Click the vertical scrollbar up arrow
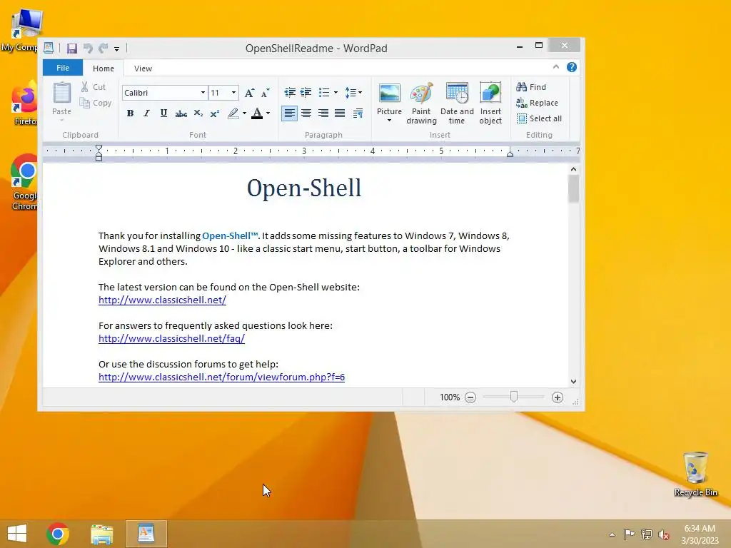Image resolution: width=731 pixels, height=548 pixels. click(x=573, y=169)
